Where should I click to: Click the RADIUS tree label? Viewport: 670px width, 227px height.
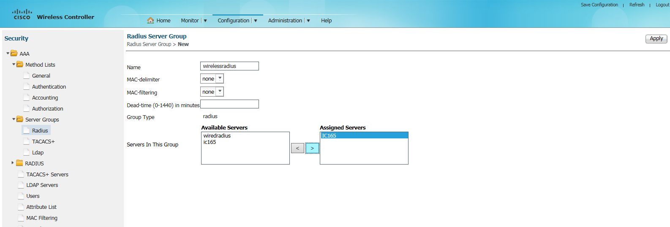click(x=34, y=164)
